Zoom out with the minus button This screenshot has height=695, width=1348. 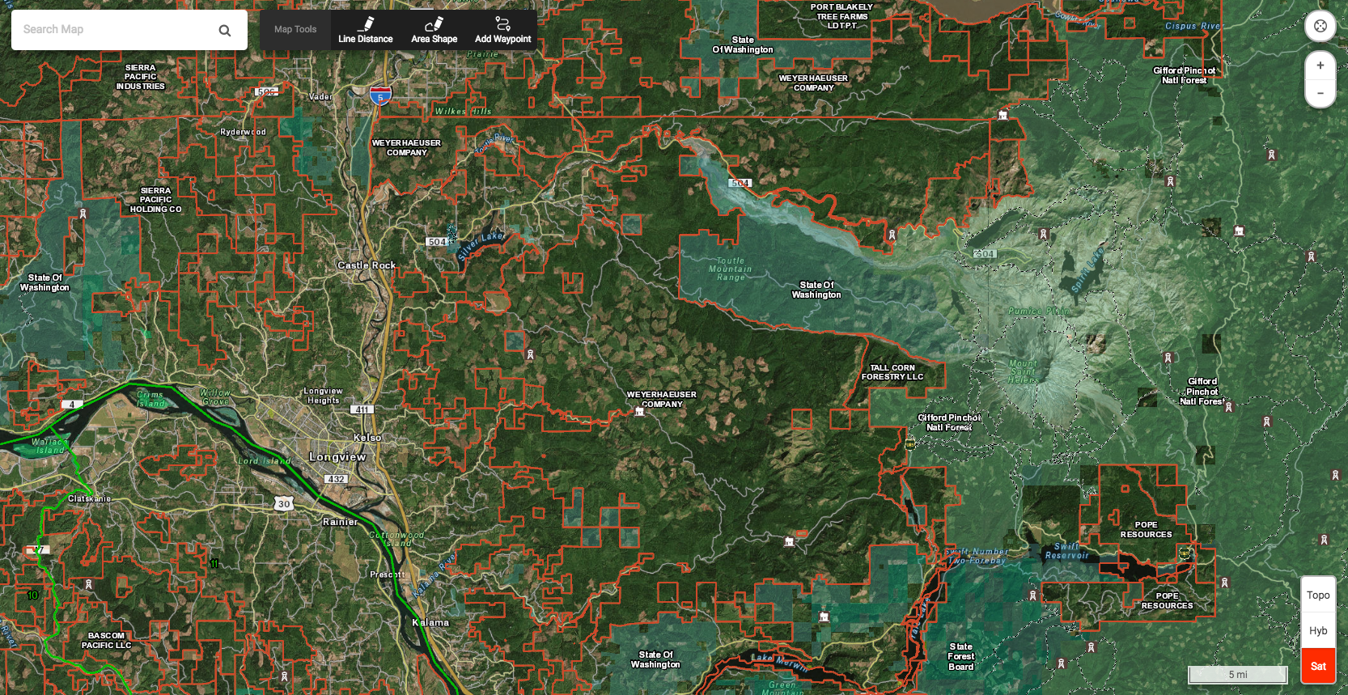[1320, 93]
